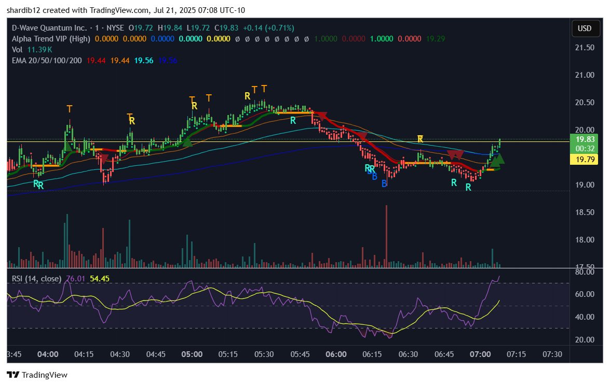Click the 05:15 time axis label
610x386 pixels.
pyautogui.click(x=228, y=354)
